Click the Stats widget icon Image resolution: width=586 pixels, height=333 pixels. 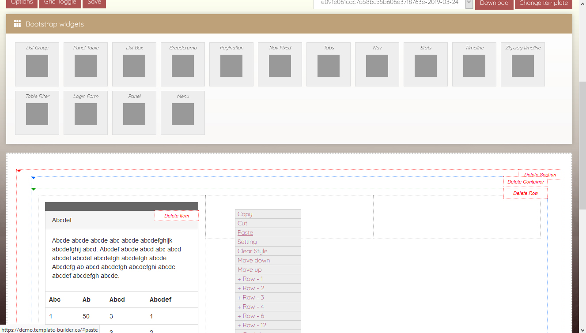pyautogui.click(x=426, y=65)
